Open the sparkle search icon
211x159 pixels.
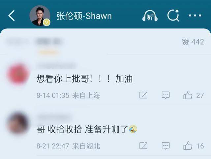coord(173,16)
